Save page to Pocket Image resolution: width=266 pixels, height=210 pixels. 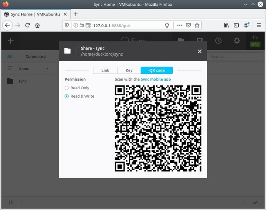pyautogui.click(x=188, y=25)
